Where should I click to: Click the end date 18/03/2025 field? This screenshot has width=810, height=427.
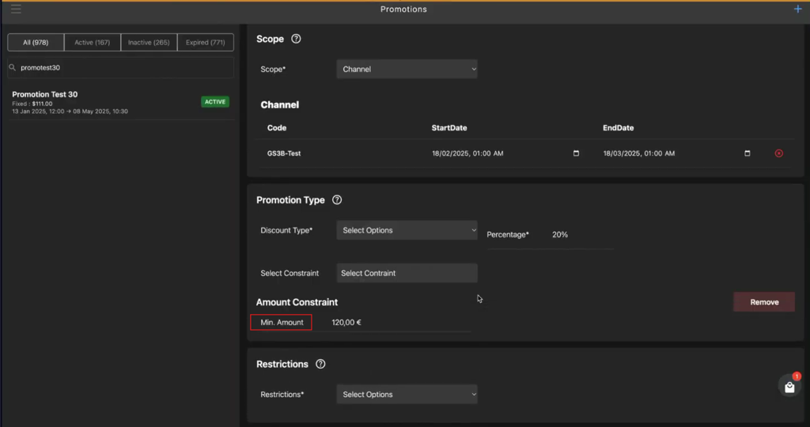(x=677, y=153)
